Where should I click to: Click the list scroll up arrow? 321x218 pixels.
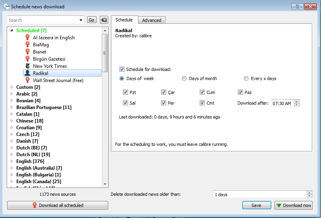point(105,31)
